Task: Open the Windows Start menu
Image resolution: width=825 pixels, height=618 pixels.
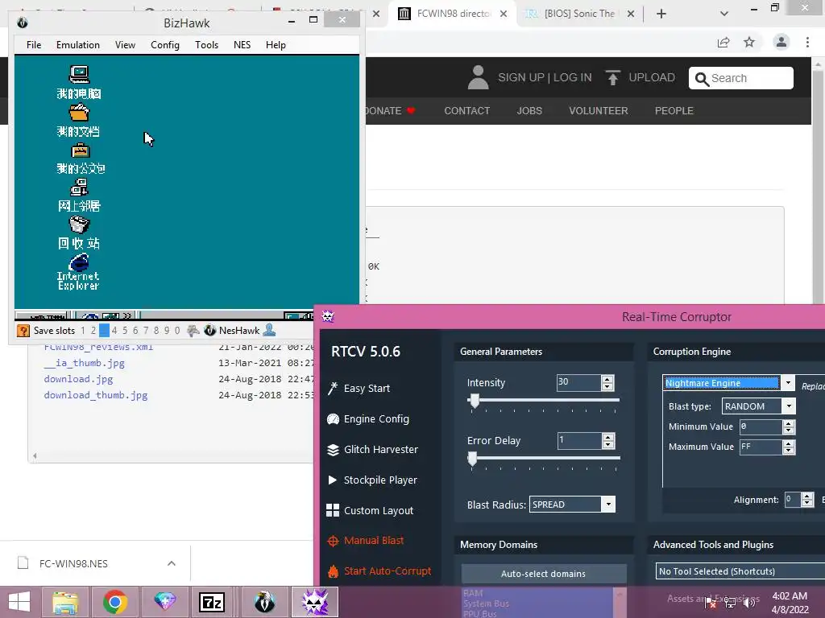Action: (x=19, y=602)
